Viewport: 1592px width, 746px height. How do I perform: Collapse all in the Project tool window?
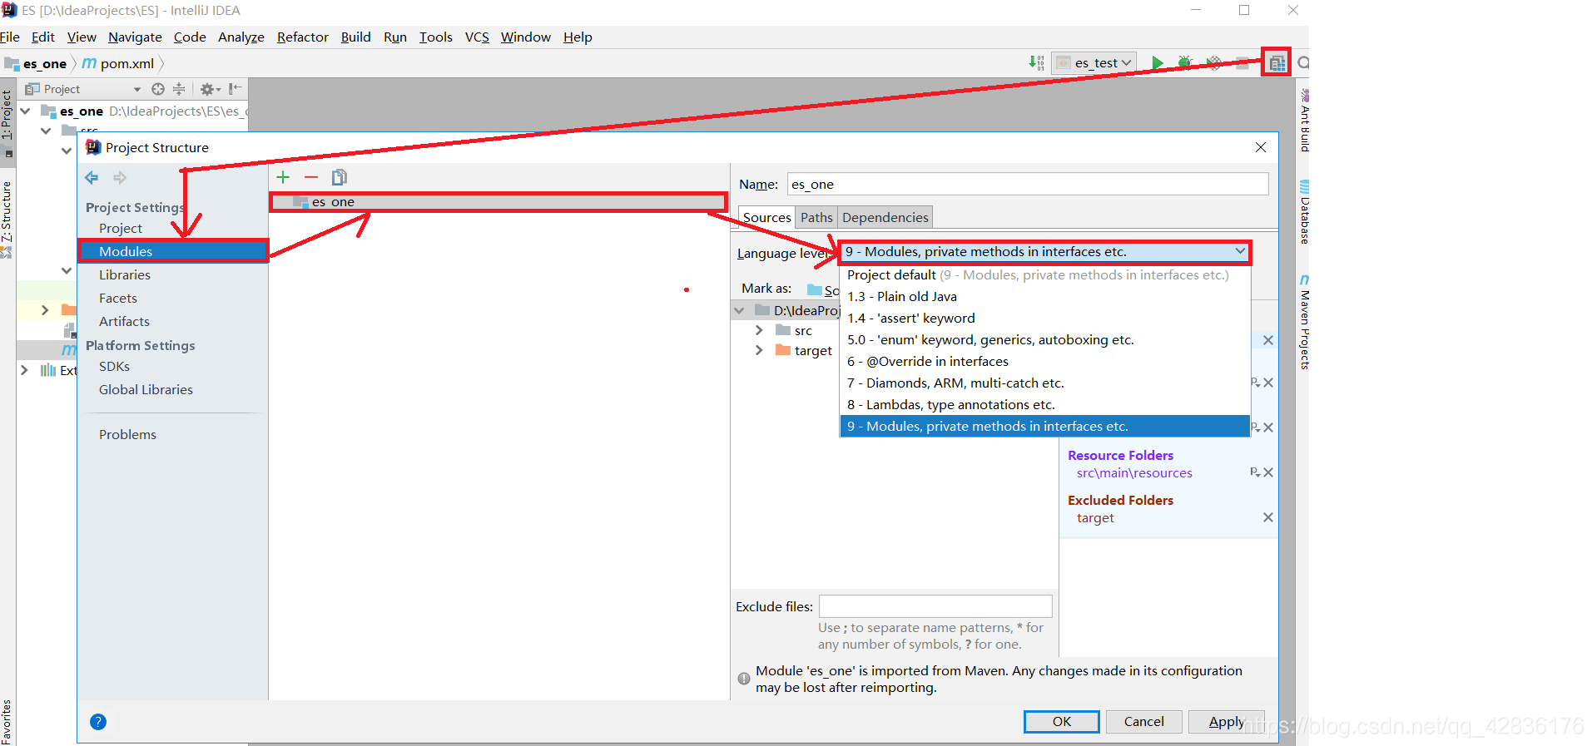pos(179,89)
